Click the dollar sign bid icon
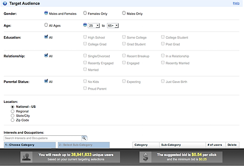244x166 pixels. pyautogui.click(x=145, y=157)
